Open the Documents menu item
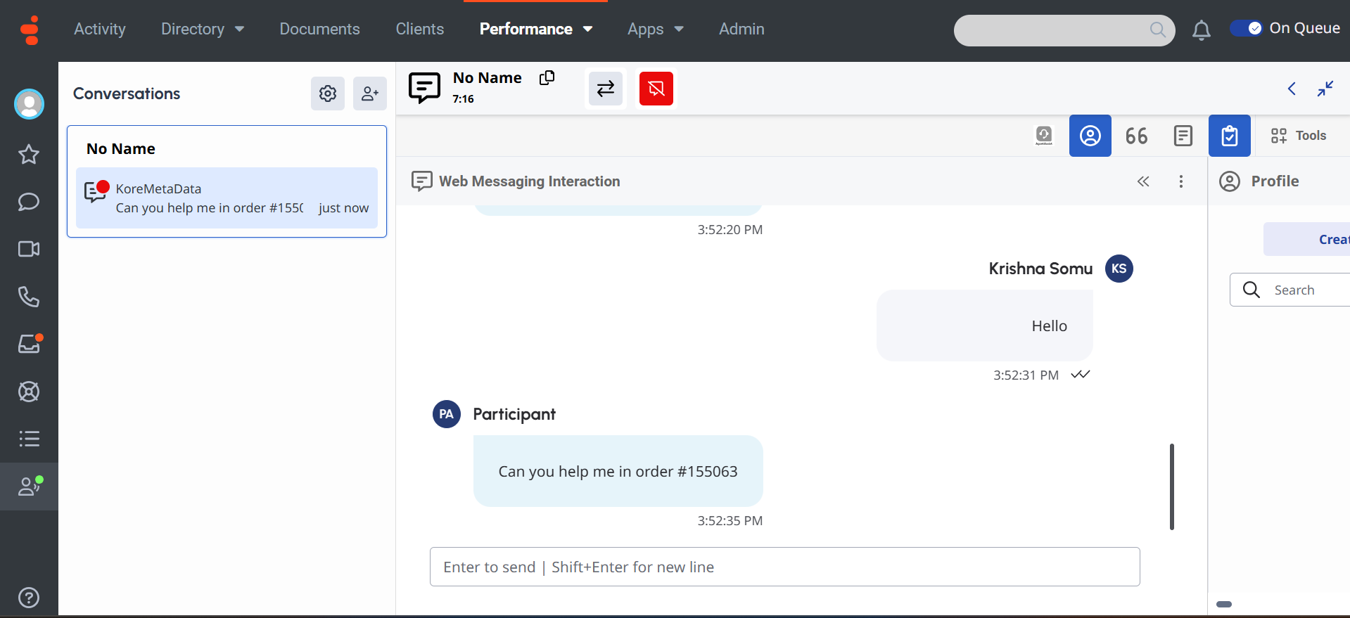 319,30
